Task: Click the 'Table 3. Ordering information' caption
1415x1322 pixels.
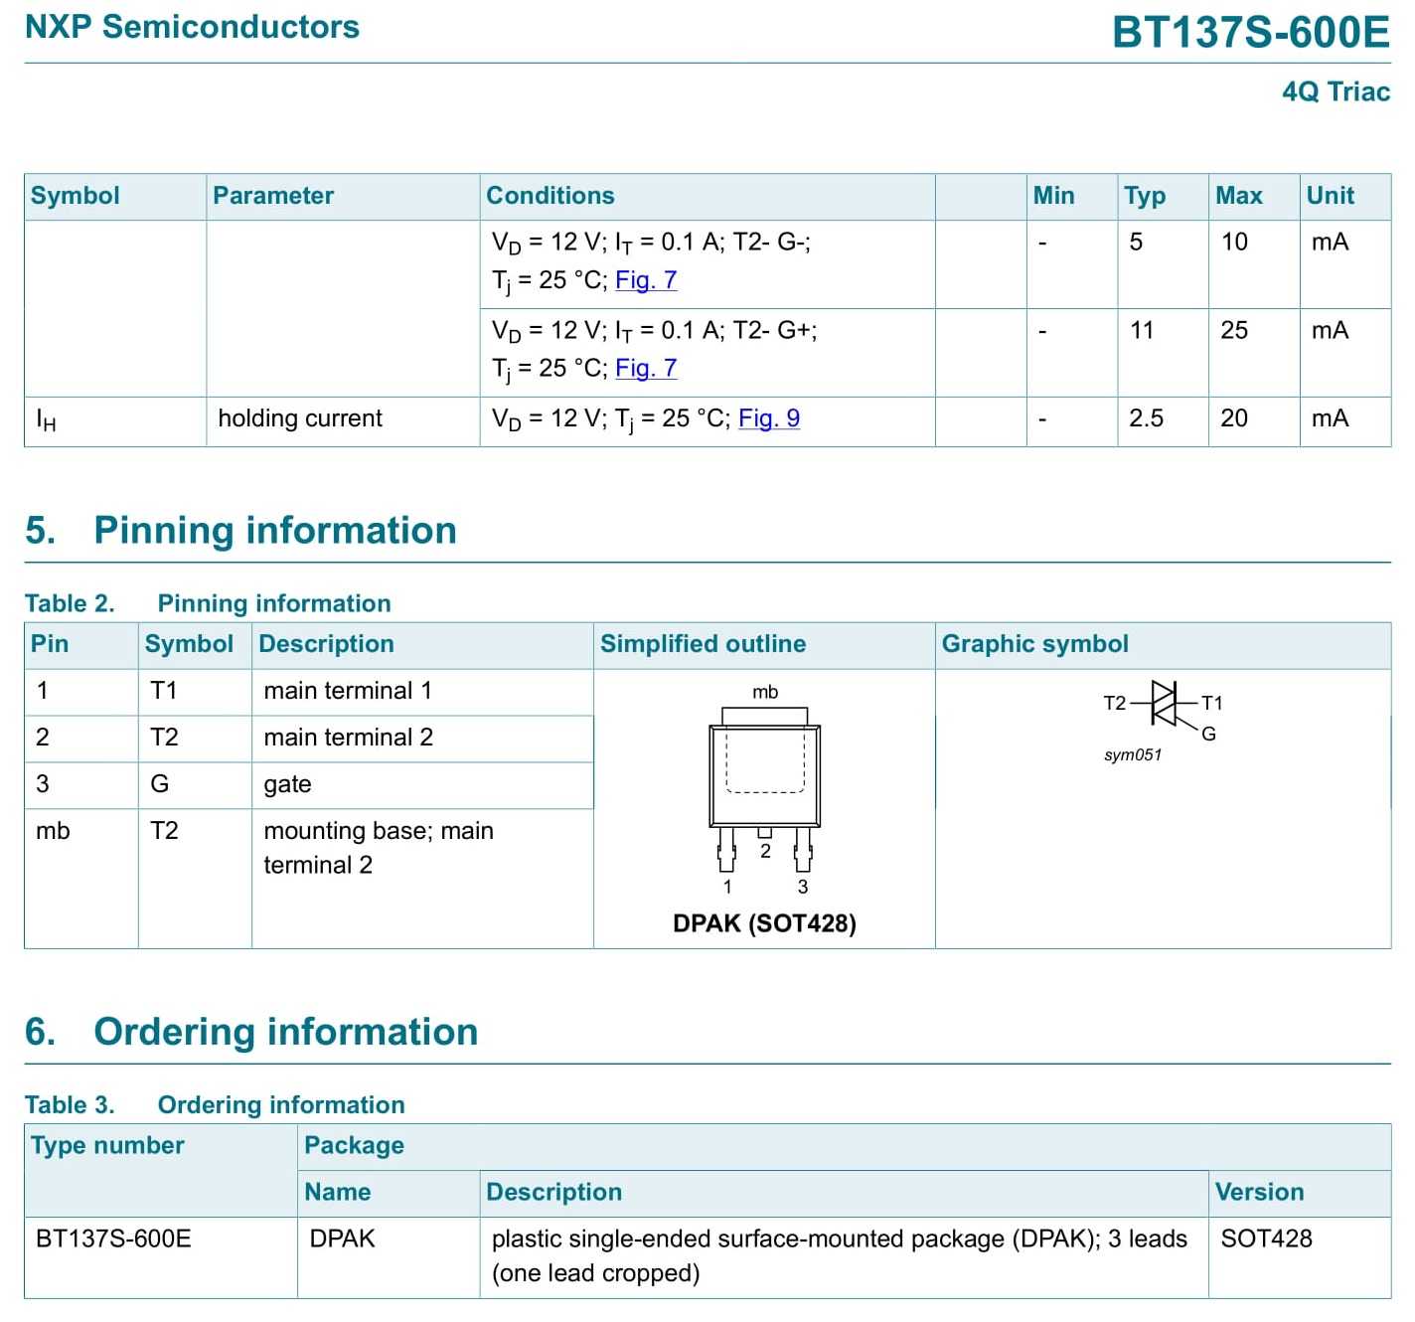Action: pyautogui.click(x=215, y=1105)
